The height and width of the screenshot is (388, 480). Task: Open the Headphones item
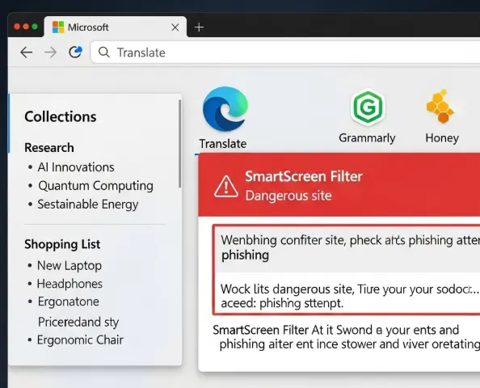point(69,284)
